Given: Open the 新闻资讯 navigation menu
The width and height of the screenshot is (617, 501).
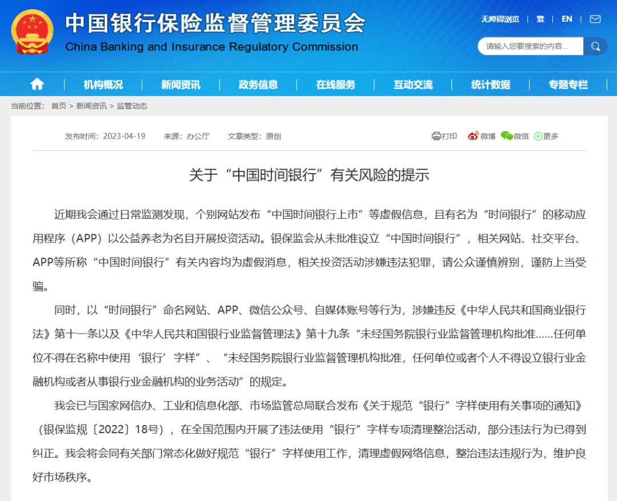Looking at the screenshot, I should tap(180, 84).
